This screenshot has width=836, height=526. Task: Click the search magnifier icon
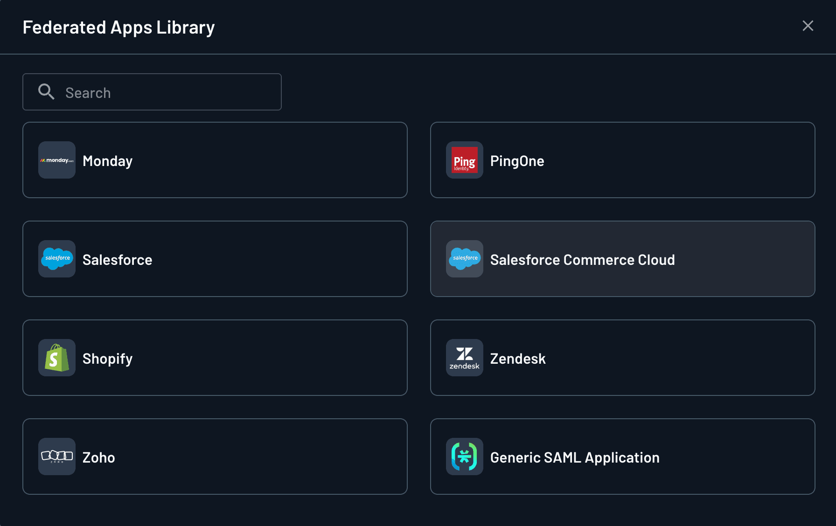click(46, 92)
